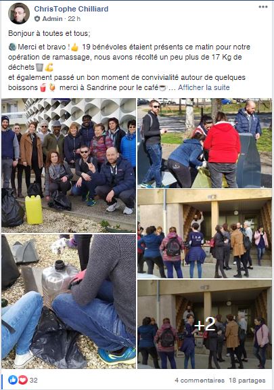Open the photo with red jacket person
The width and height of the screenshot is (274, 390).
pos(204,143)
